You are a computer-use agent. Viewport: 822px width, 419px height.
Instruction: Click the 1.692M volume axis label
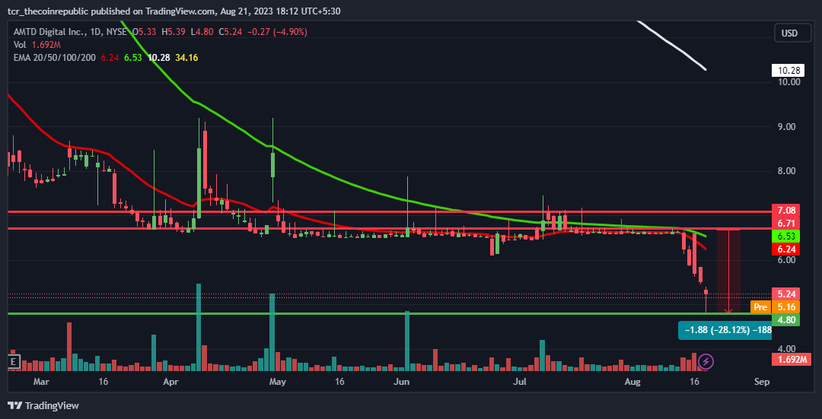tap(792, 359)
